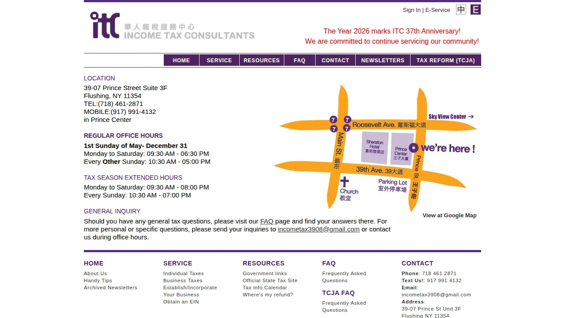
Task: Open Business Taxes footer link
Action: coord(183,280)
